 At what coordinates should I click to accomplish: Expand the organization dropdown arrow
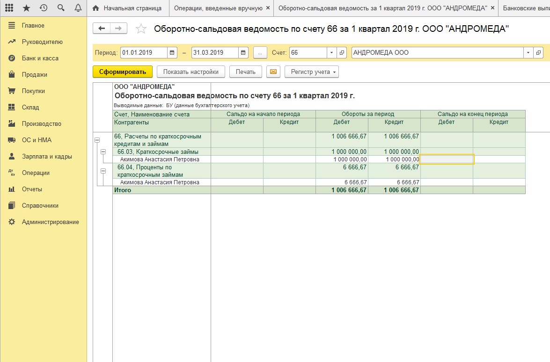pyautogui.click(x=528, y=52)
